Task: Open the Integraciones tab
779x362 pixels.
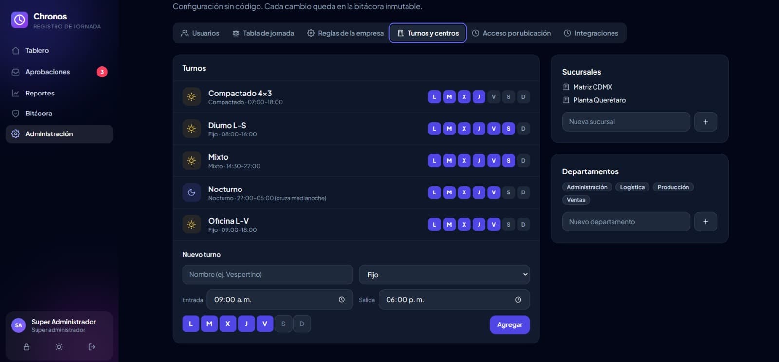Action: tap(591, 33)
